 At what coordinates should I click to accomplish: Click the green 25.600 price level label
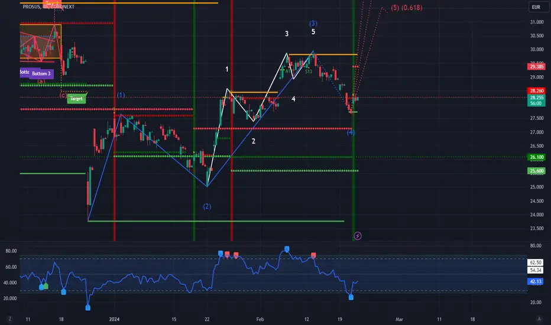[536, 171]
